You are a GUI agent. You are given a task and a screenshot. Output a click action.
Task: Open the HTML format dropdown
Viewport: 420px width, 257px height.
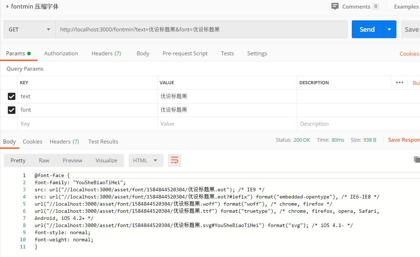coord(146,160)
